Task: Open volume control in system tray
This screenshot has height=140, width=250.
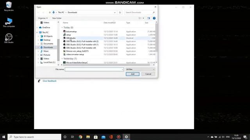Action: coord(223,137)
